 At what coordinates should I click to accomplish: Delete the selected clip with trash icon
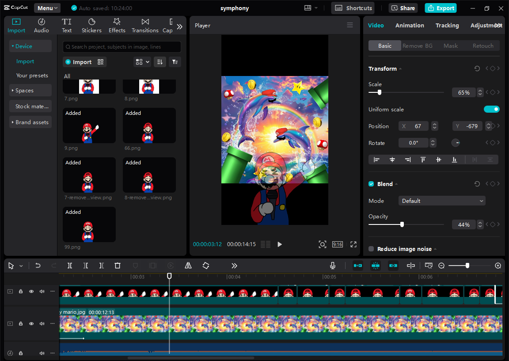click(118, 266)
